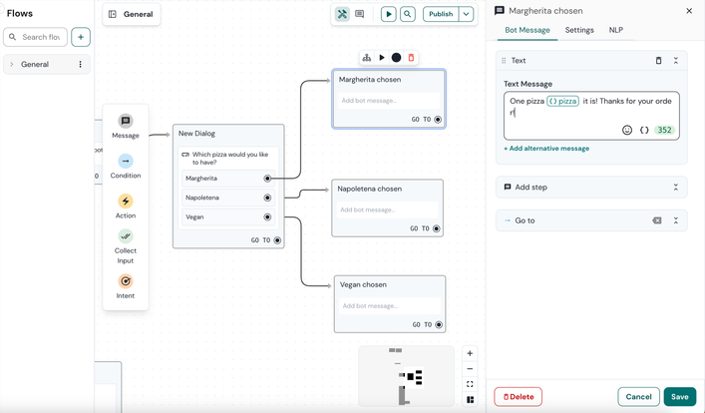The image size is (705, 413).
Task: Open the emoji picker in Text Message
Action: tap(627, 131)
